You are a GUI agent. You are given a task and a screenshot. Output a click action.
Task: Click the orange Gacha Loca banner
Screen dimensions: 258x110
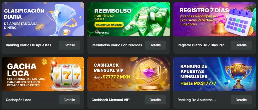(x=43, y=74)
